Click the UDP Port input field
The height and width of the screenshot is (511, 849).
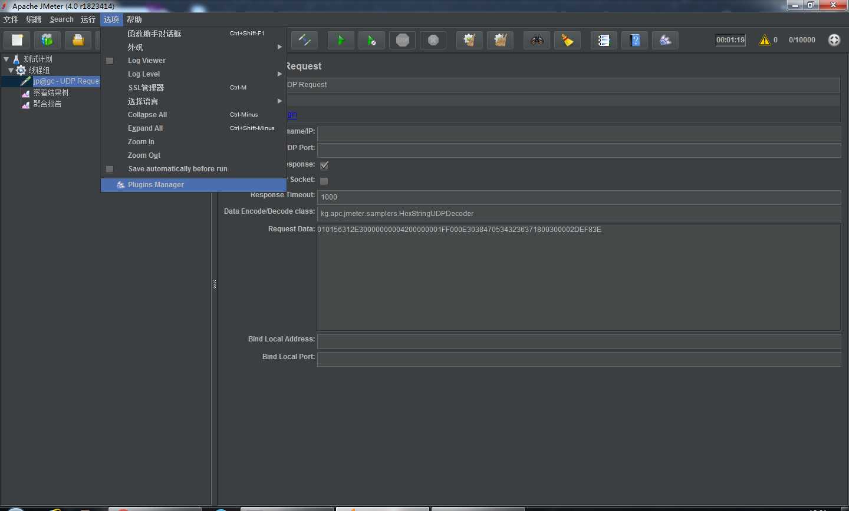pos(579,150)
